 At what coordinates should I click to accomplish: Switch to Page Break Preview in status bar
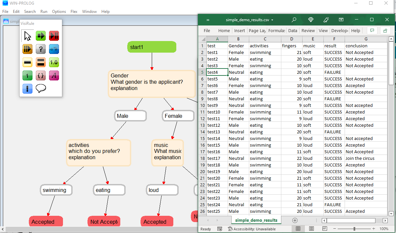click(x=325, y=229)
